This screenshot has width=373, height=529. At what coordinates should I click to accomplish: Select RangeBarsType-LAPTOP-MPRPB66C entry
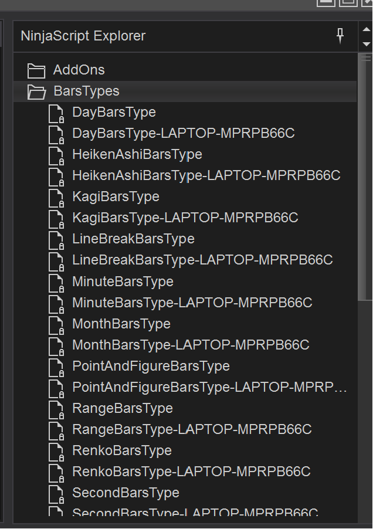tap(192, 429)
